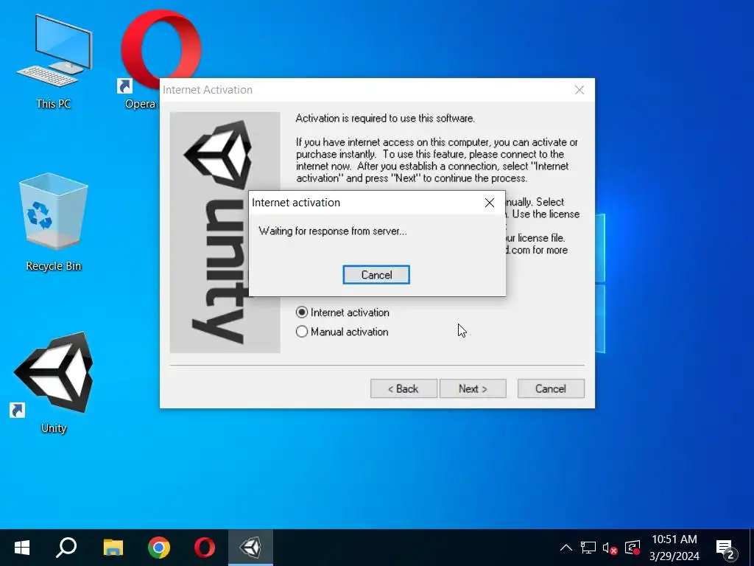This screenshot has height=566, width=754.
Task: Launch Opera from the taskbar
Action: click(x=205, y=548)
